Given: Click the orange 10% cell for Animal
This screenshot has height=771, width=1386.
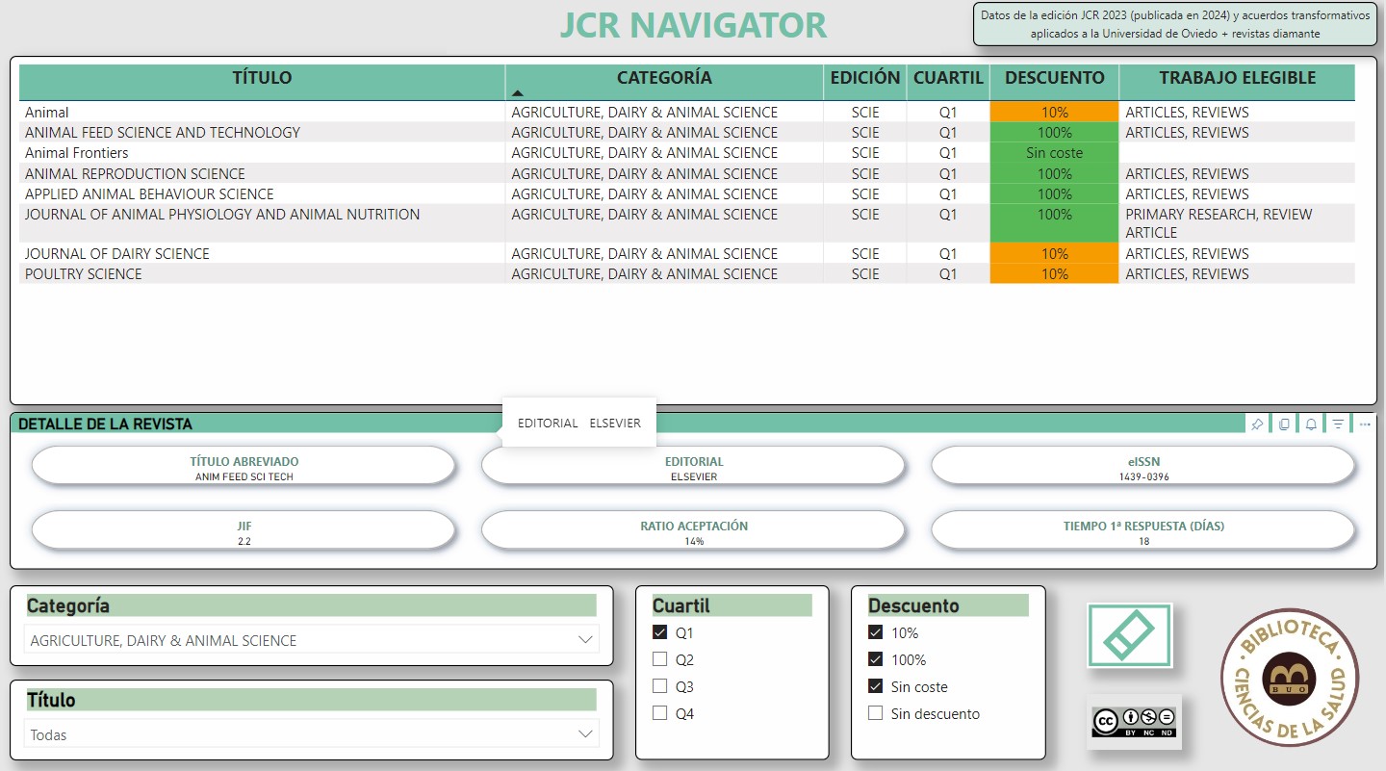Looking at the screenshot, I should click(1054, 113).
